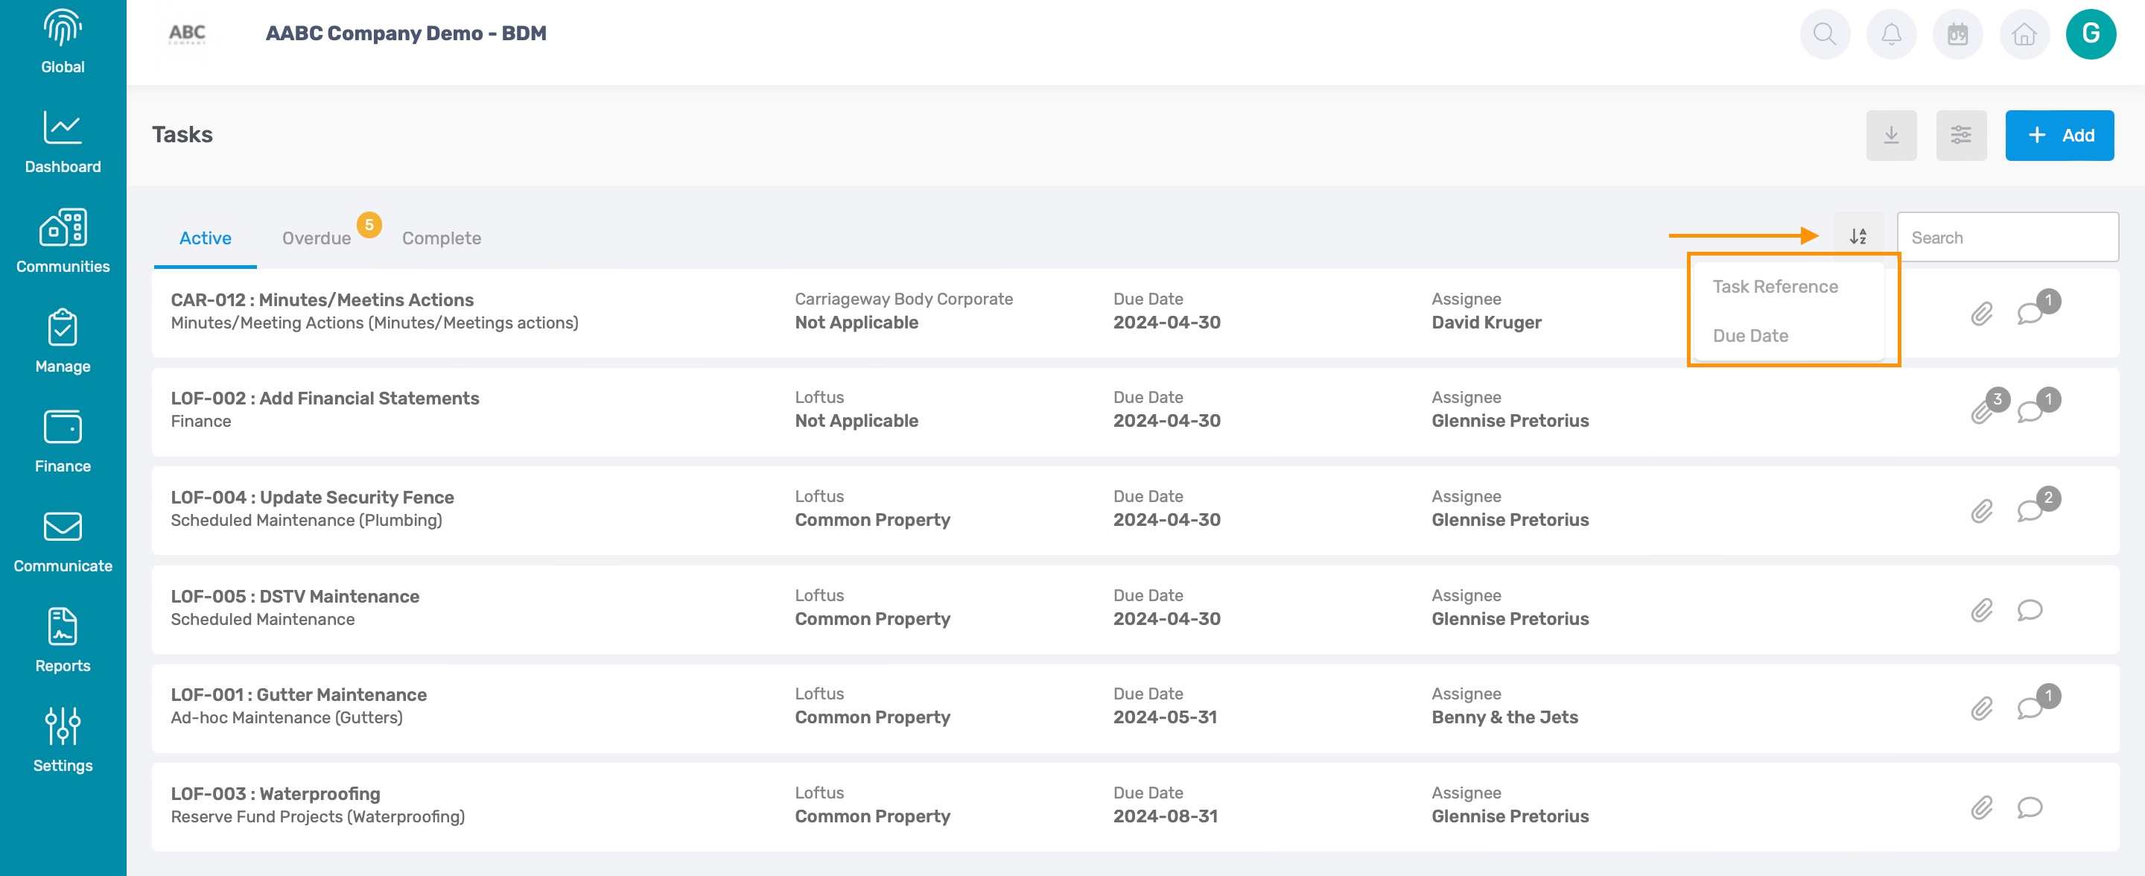The image size is (2145, 876).
Task: Download tasks with the download icon
Action: [x=1891, y=135]
